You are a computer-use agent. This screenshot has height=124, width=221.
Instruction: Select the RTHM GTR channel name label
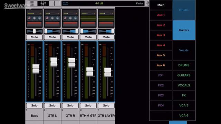[x=88, y=116]
